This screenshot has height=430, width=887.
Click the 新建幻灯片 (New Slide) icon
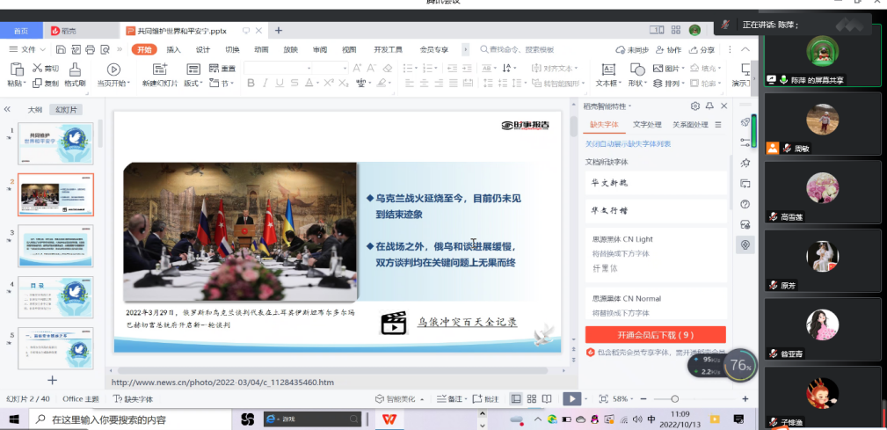(x=160, y=69)
